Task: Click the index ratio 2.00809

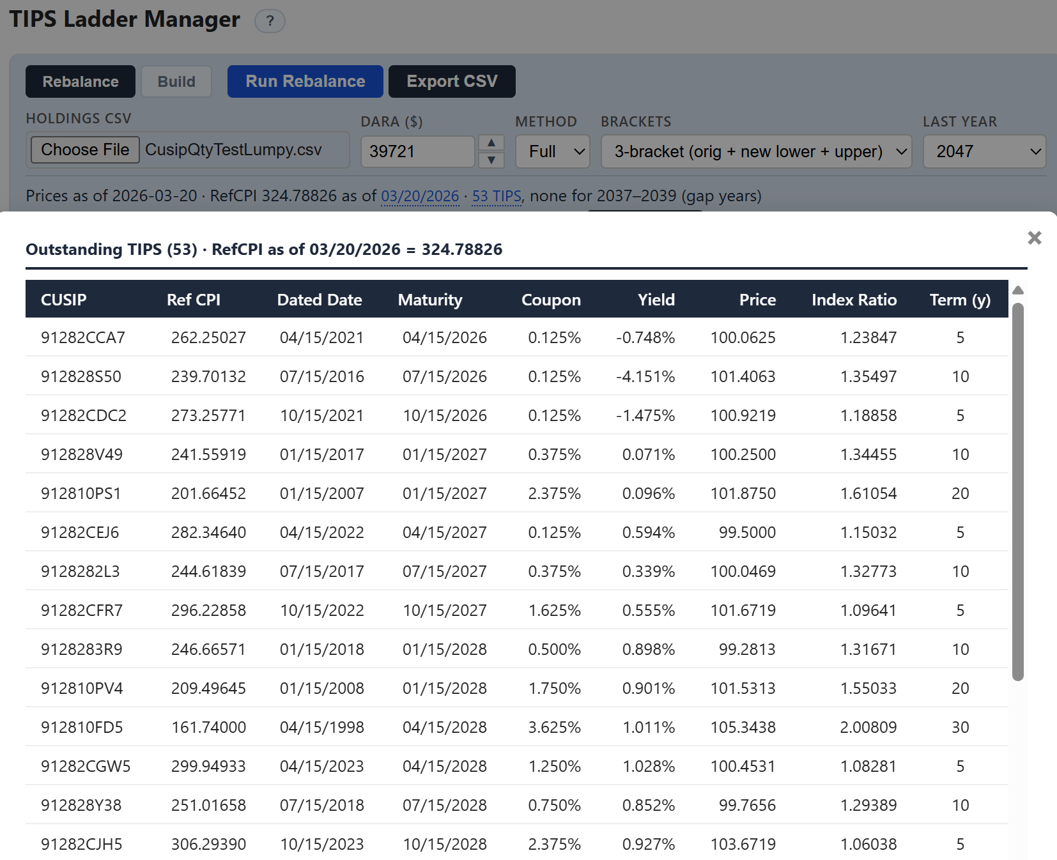Action: click(868, 727)
